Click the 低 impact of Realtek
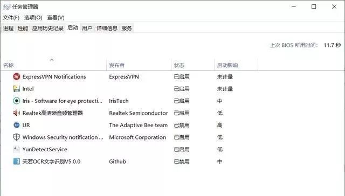345x196 pixels. click(x=219, y=113)
